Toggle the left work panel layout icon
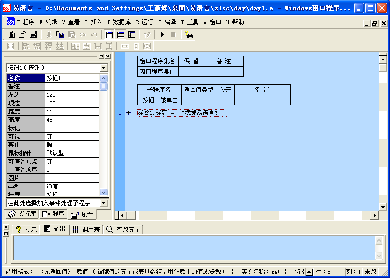 coord(109,34)
